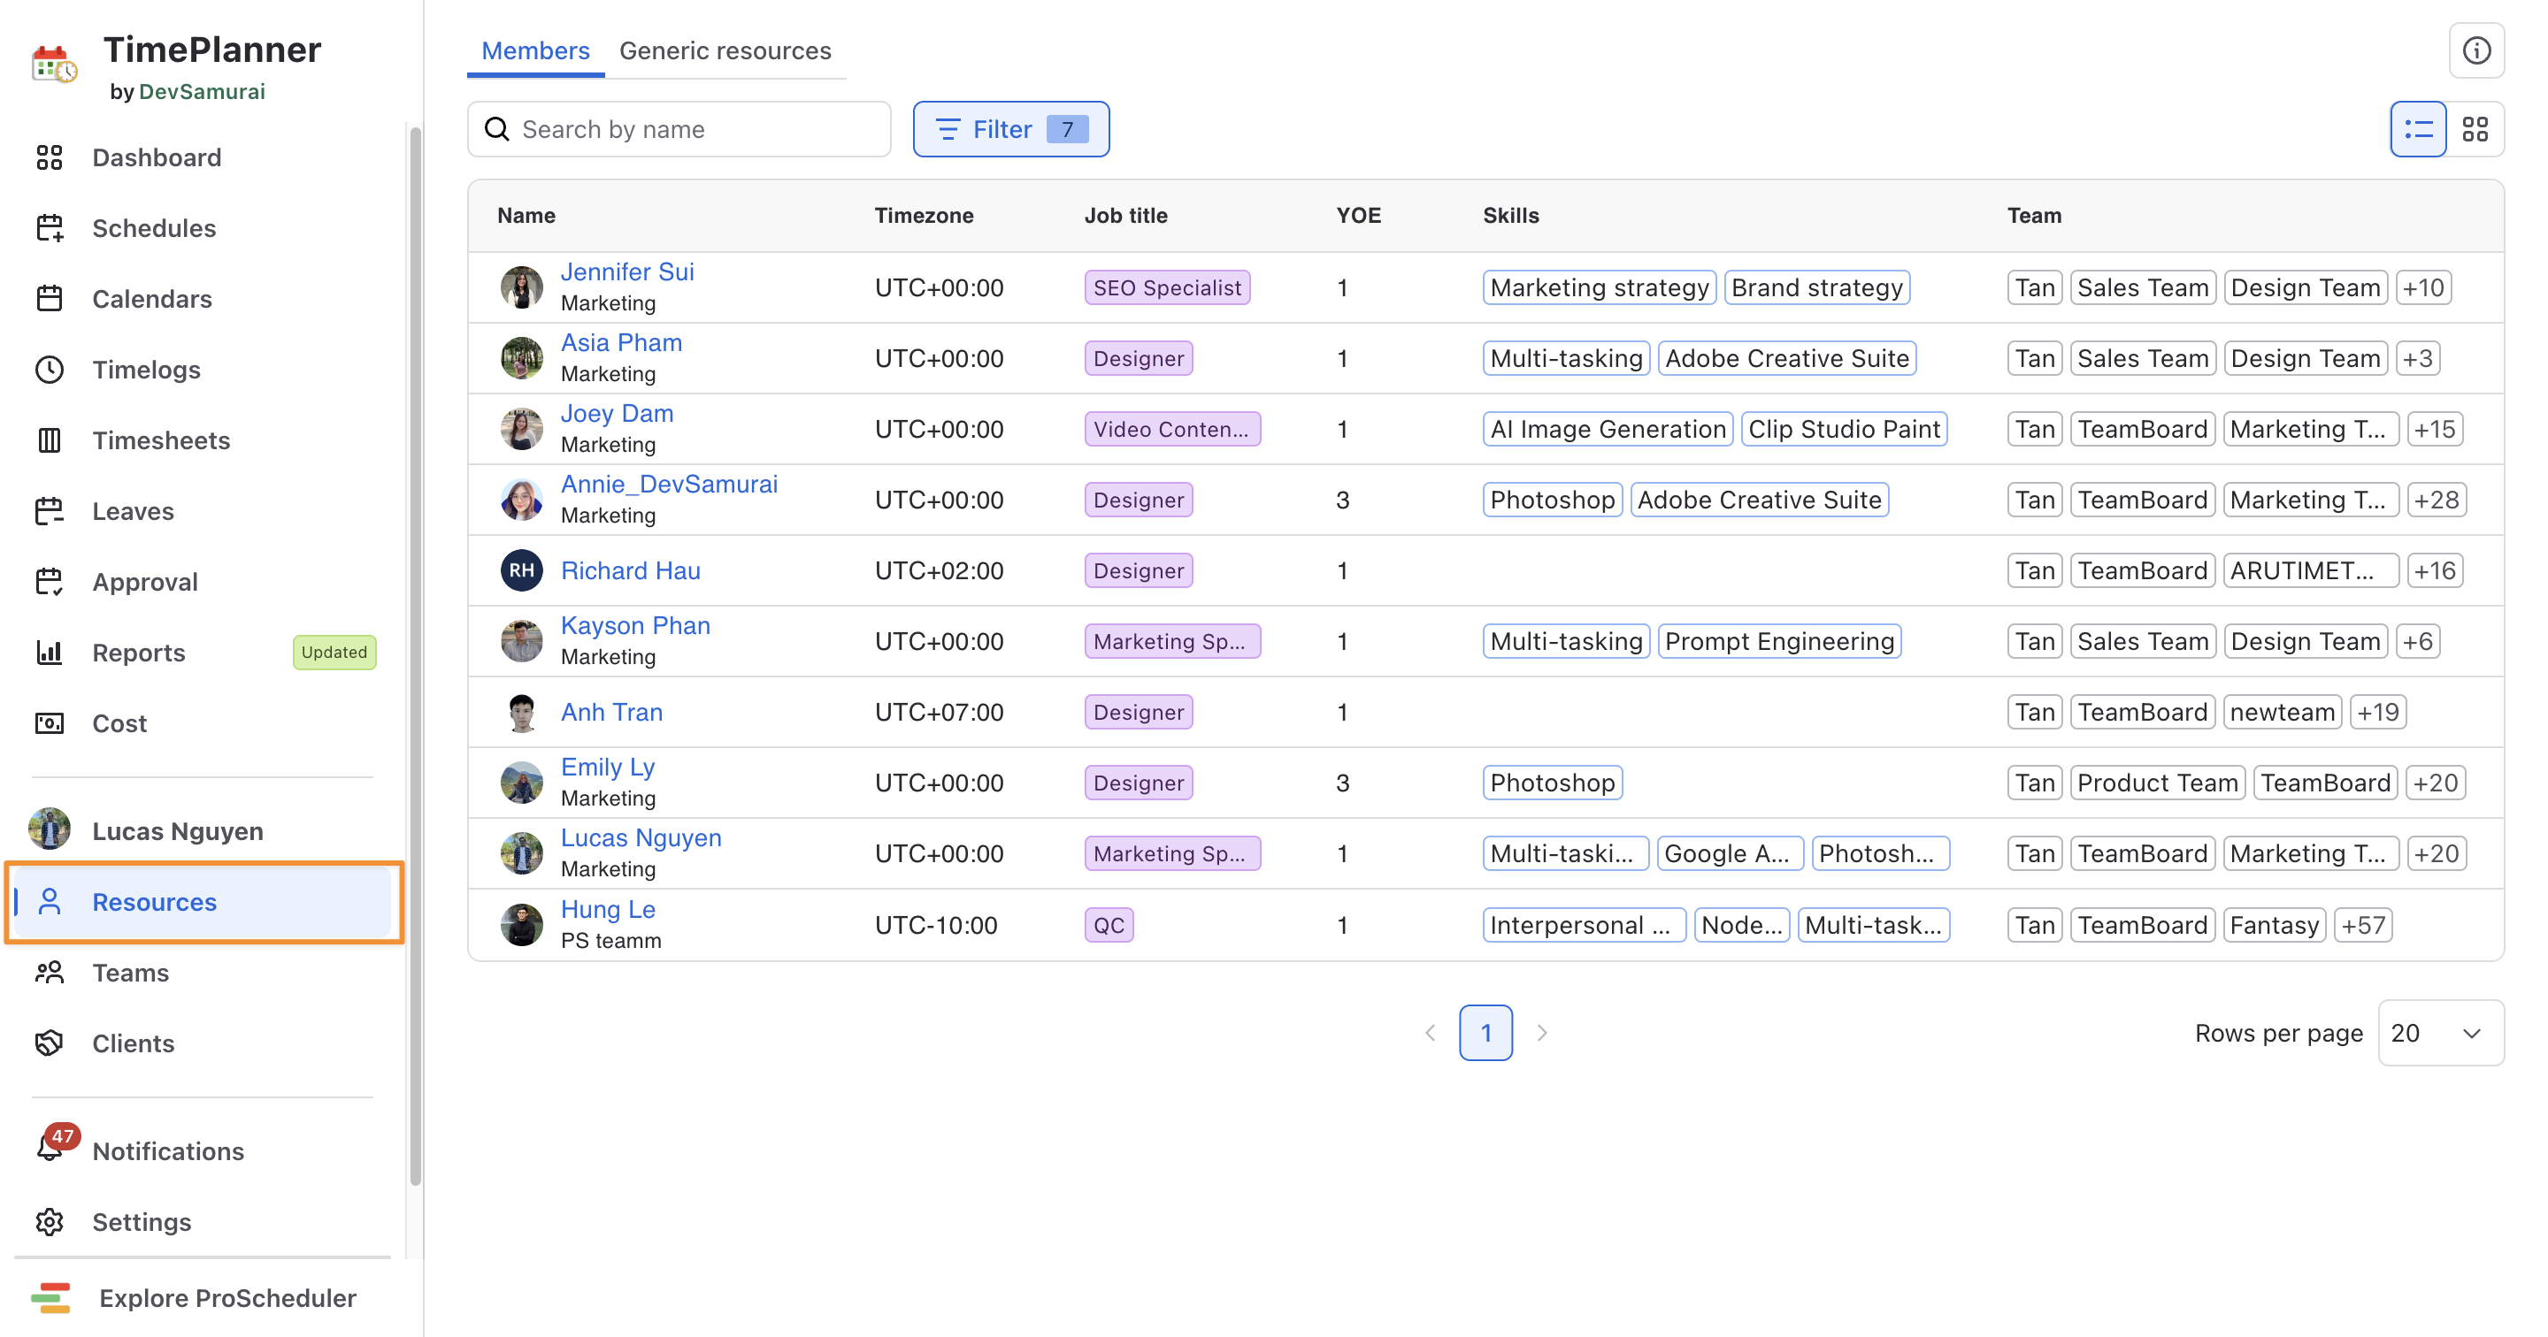Screen dimensions: 2548x1337
Task: Click page 1 in pagination
Action: (x=1485, y=1034)
